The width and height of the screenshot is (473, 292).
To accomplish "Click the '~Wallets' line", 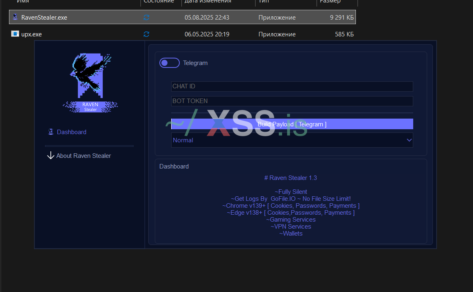I will coord(291,233).
